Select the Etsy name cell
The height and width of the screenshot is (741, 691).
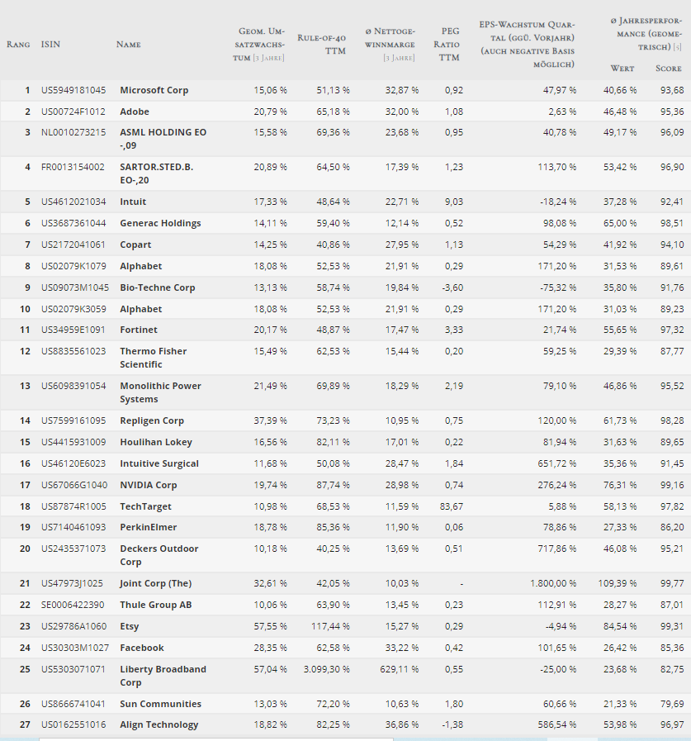point(130,627)
